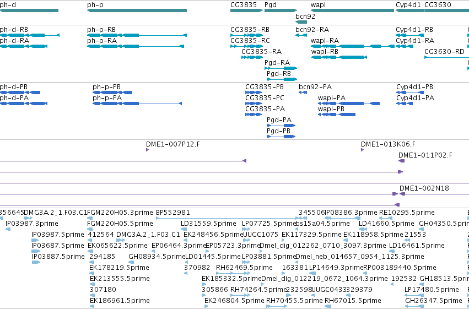The width and height of the screenshot is (469, 309).
Task: Click the RH70455.5prime EST feature
Action: point(277,307)
